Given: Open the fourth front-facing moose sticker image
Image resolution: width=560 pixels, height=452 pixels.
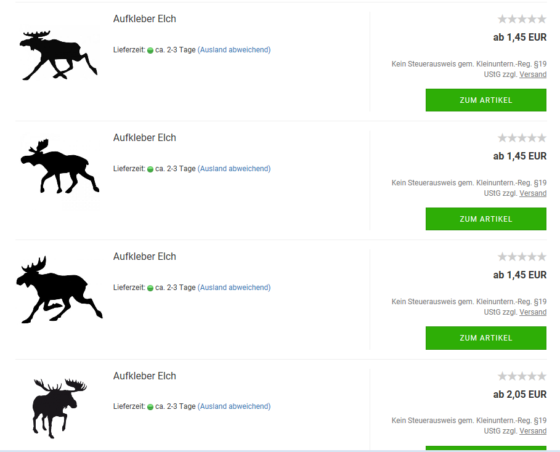Looking at the screenshot, I should (60, 408).
